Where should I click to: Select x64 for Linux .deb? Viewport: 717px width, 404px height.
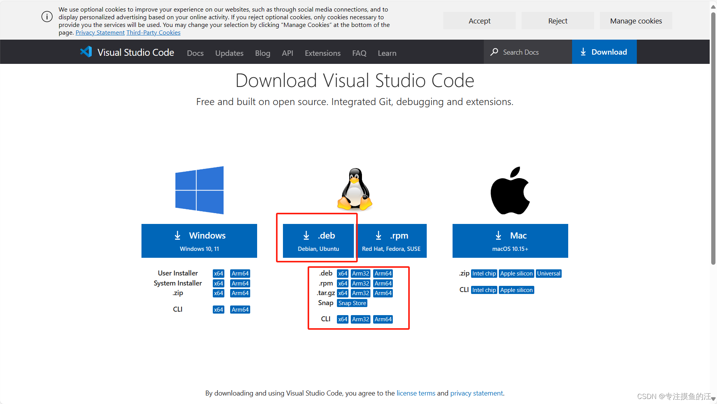coord(343,274)
